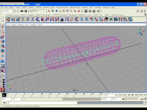Viewport: 147px width, 110px height.
Task: Open the selection mask dropdown arrow
Action: (x=31, y=11)
